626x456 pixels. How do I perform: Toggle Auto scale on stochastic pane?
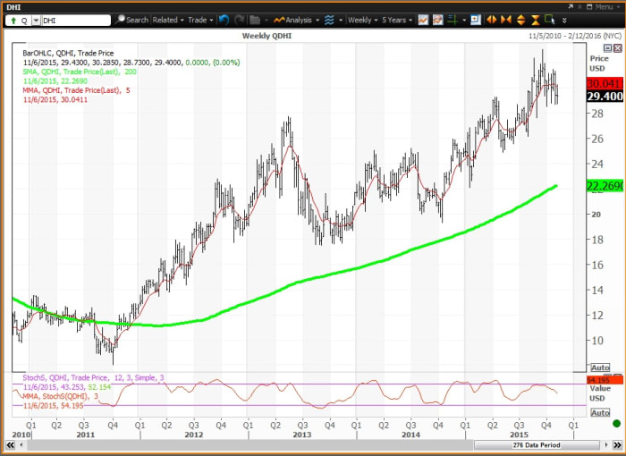pos(600,413)
